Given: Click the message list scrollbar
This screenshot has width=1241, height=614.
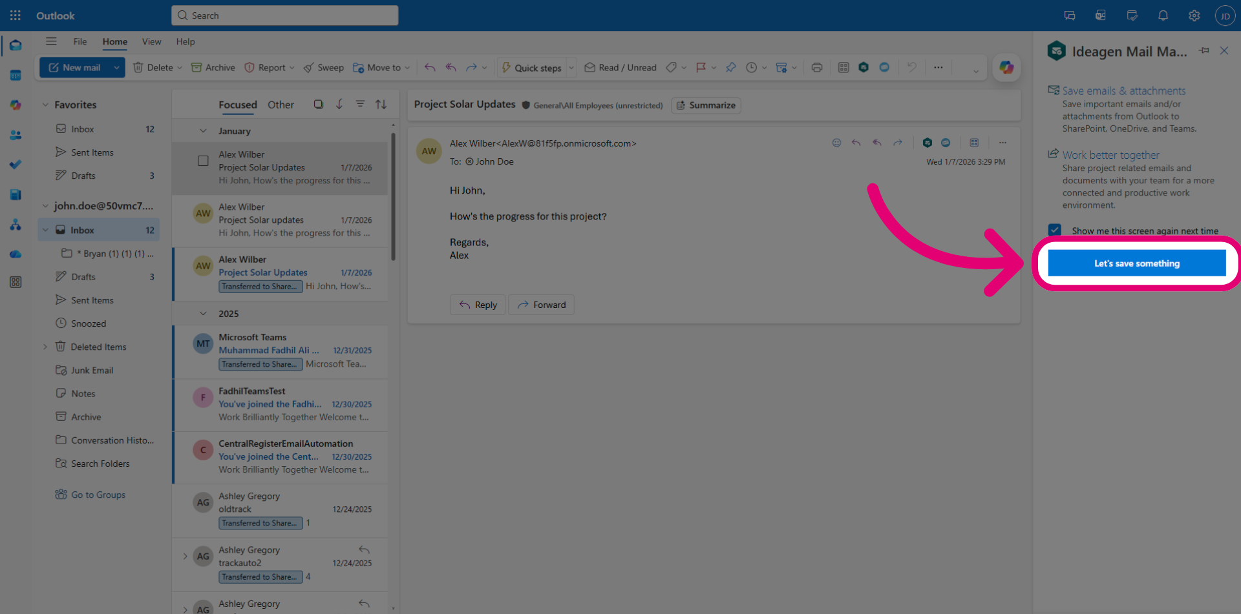Looking at the screenshot, I should (393, 197).
